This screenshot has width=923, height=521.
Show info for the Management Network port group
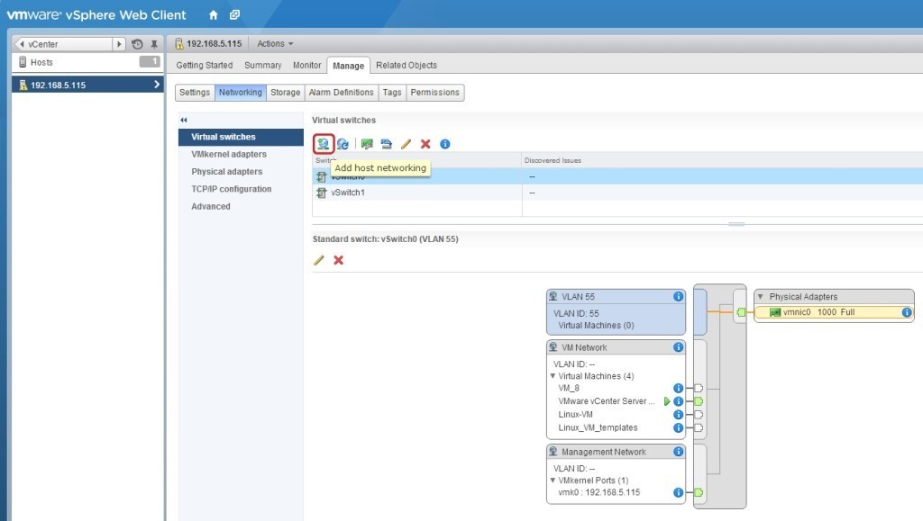[678, 452]
